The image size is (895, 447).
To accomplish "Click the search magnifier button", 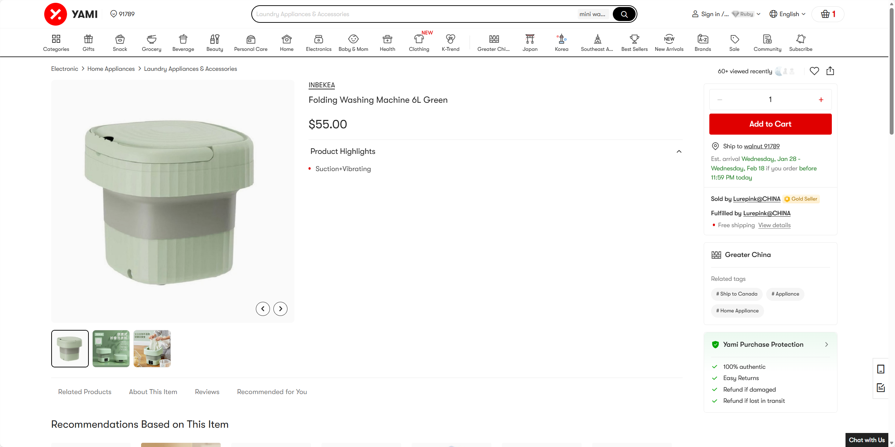I will click(624, 14).
